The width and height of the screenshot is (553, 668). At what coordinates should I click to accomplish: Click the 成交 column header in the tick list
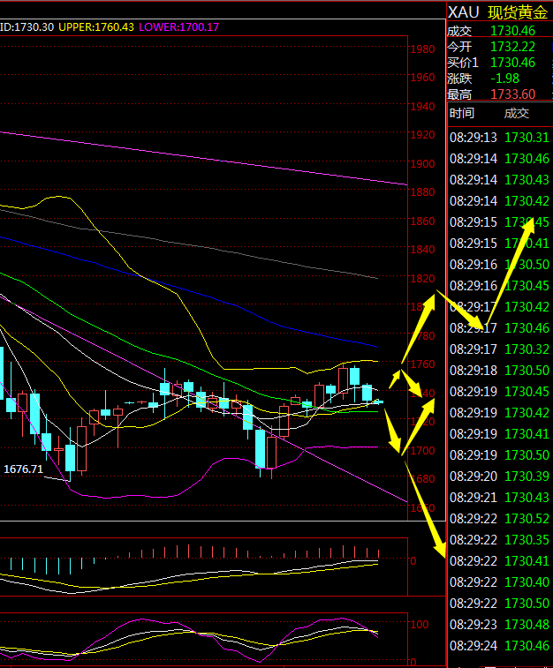[516, 113]
